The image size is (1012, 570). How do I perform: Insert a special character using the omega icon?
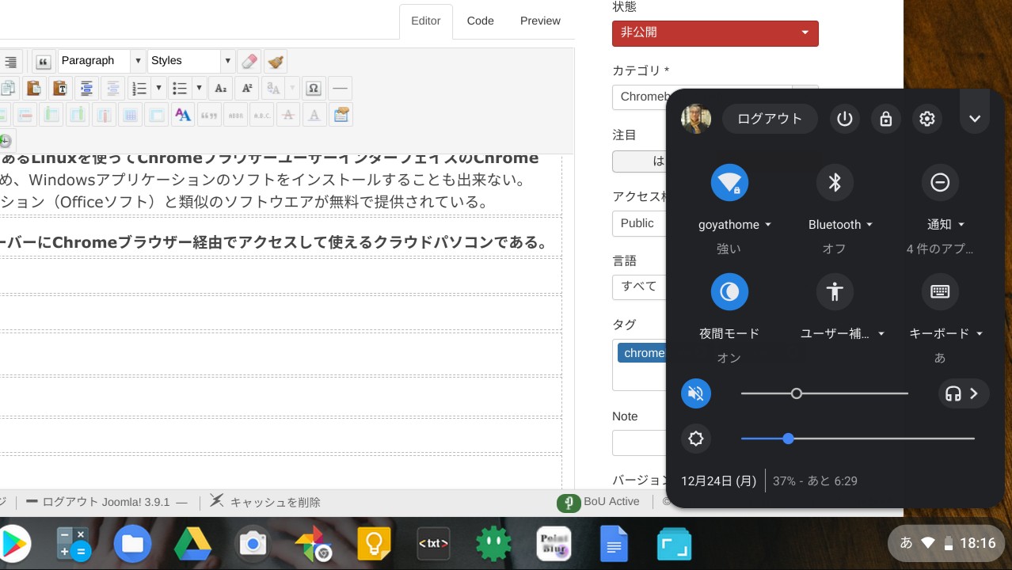tap(313, 88)
